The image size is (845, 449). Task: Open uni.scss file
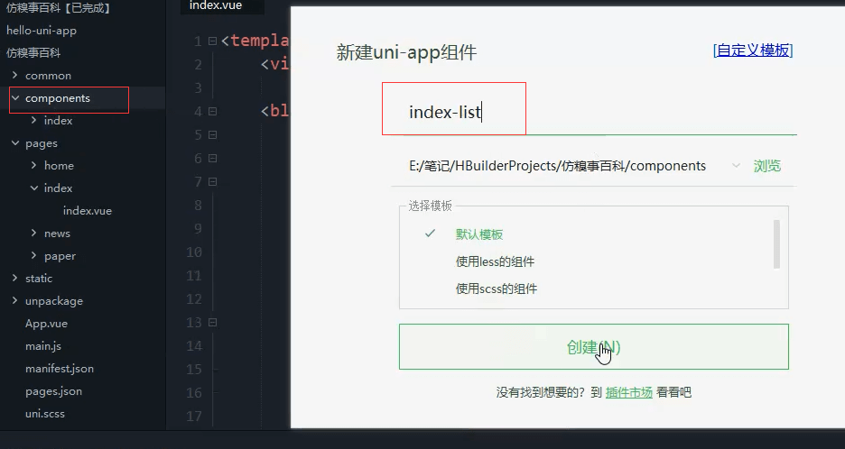(x=45, y=414)
